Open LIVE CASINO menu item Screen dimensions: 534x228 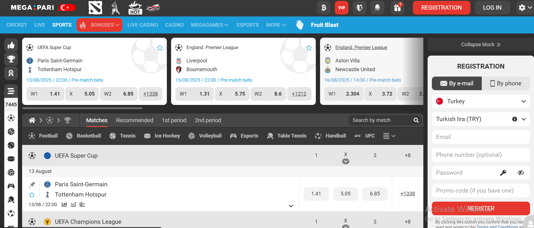(x=143, y=25)
